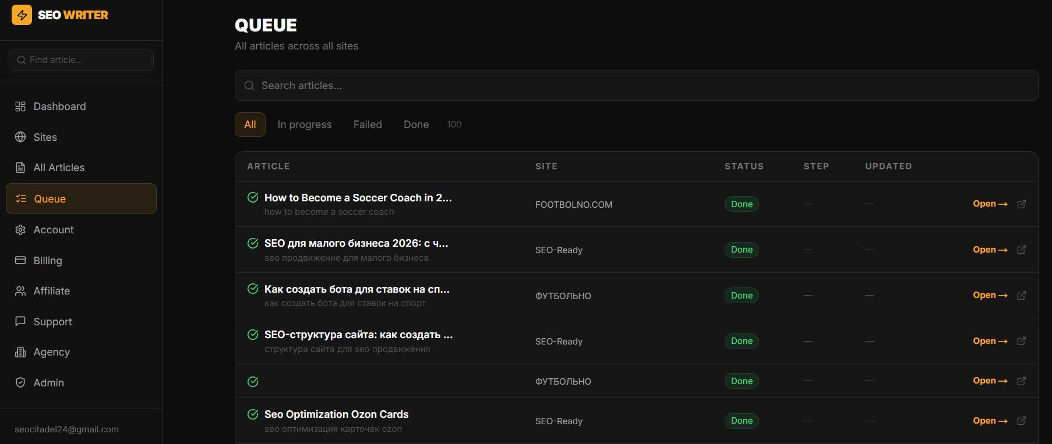Click the Sites globe icon
The width and height of the screenshot is (1052, 444).
[x=20, y=137]
